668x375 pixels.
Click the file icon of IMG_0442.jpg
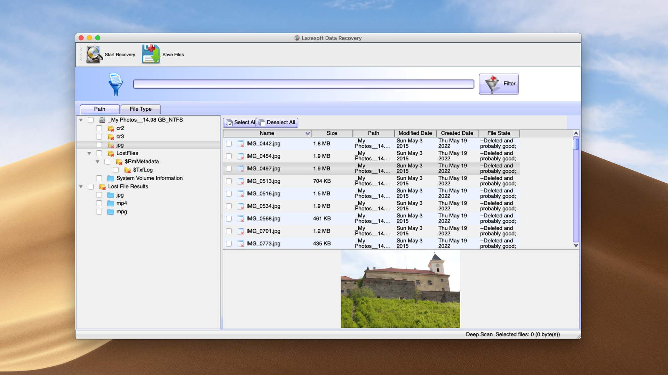pyautogui.click(x=240, y=144)
